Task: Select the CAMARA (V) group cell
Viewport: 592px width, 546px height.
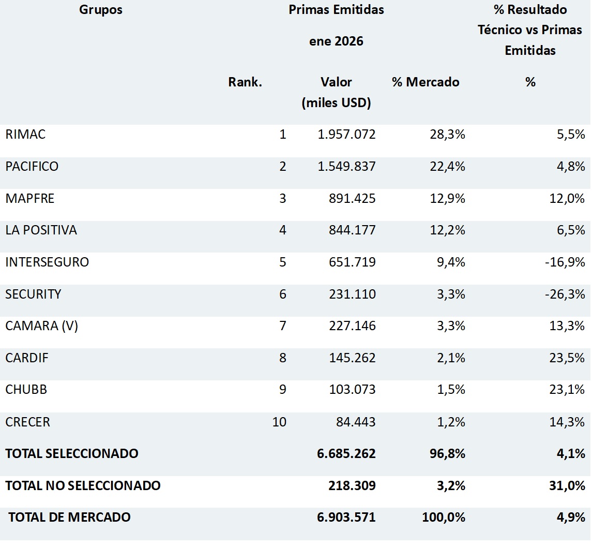Action: (x=41, y=326)
